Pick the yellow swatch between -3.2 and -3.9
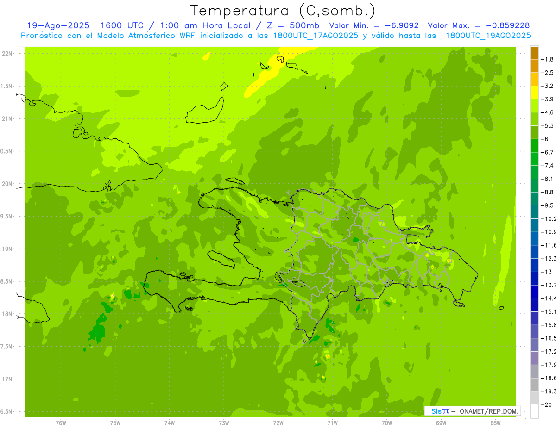556x429 pixels. pyautogui.click(x=535, y=93)
